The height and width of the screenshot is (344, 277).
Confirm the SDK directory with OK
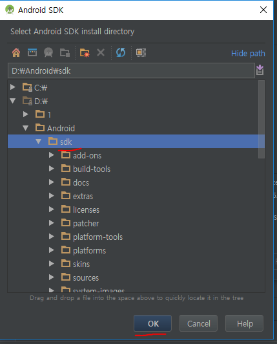pos(153,323)
